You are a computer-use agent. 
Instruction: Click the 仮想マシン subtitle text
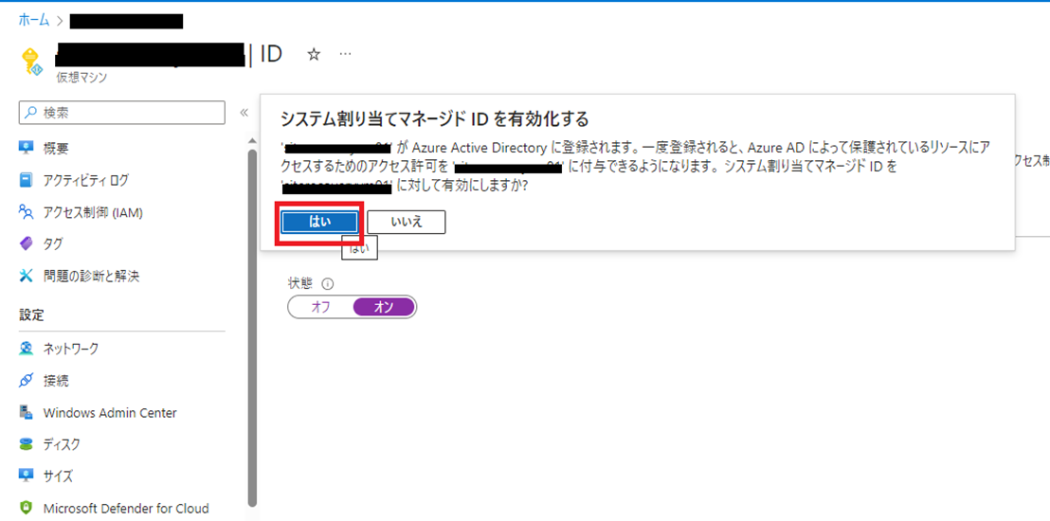click(x=81, y=77)
